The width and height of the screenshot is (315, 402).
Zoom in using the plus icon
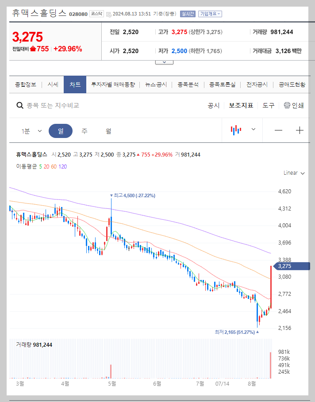[299, 130]
